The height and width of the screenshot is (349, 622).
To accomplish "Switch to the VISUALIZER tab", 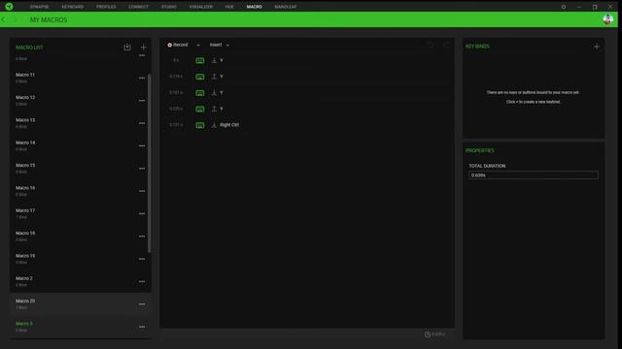I will pos(201,7).
